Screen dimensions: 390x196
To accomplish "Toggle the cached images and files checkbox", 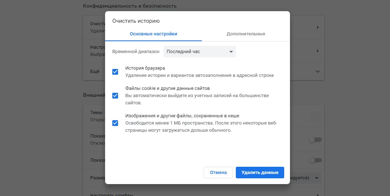I will point(115,123).
